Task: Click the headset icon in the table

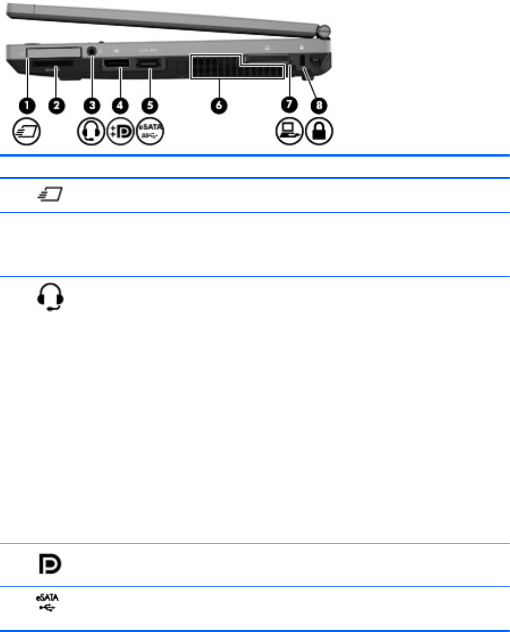Action: click(x=50, y=297)
